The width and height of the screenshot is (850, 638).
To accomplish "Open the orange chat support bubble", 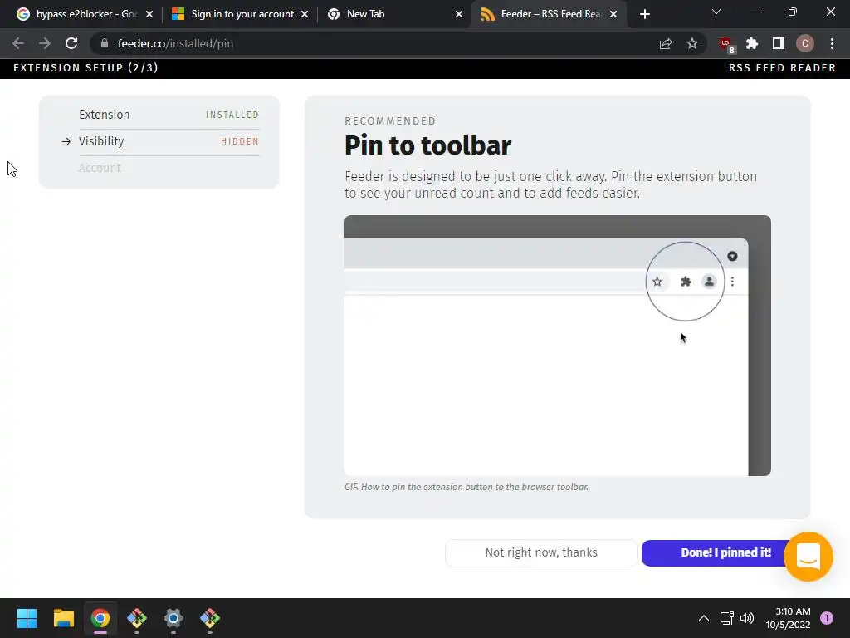I will (x=808, y=557).
